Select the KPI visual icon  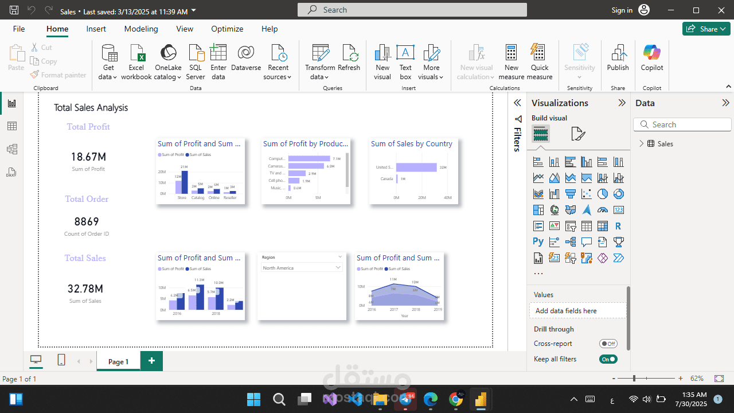pos(554,226)
